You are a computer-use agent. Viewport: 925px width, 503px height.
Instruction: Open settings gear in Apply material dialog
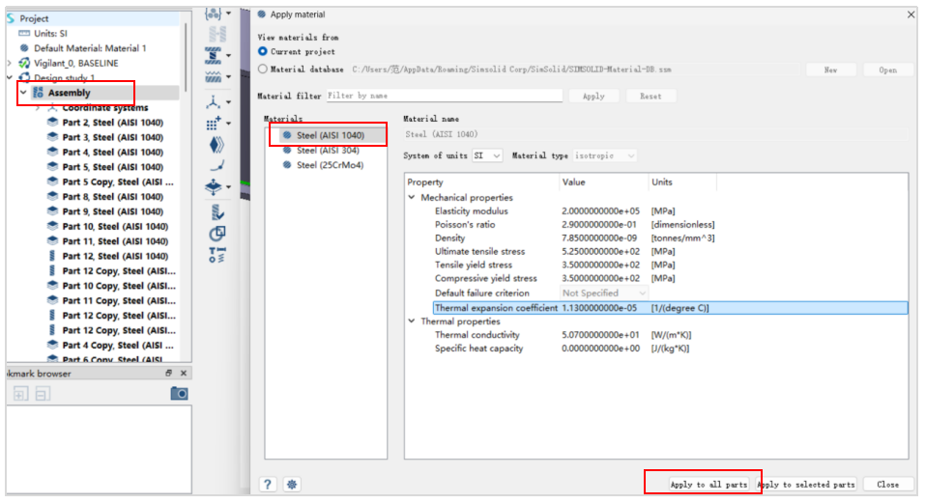(292, 484)
